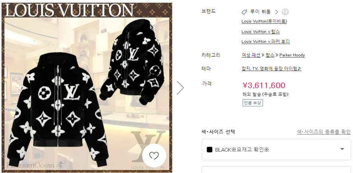Click 색·사이즈의 종류를 확인 link
This screenshot has height=173, width=353.
tap(324, 132)
